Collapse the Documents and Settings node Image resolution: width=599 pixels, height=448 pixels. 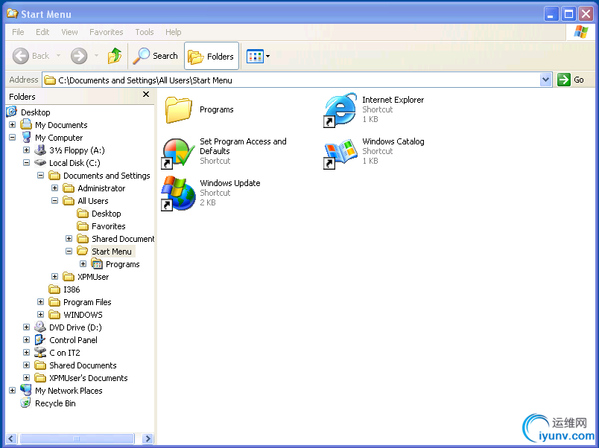click(x=40, y=175)
